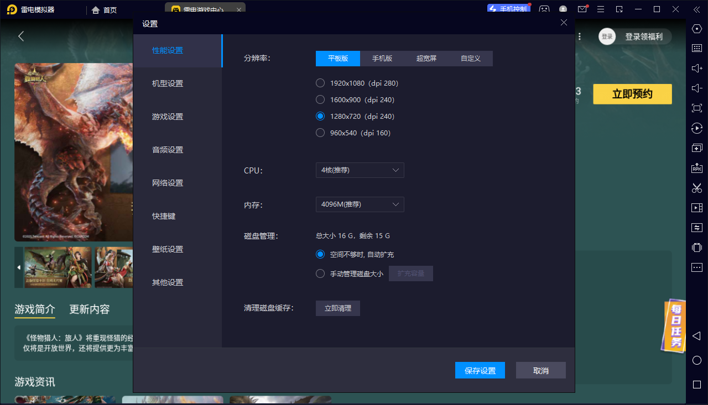
Task: Select the 1280x720 (dpi 240) resolution
Action: tap(355, 116)
